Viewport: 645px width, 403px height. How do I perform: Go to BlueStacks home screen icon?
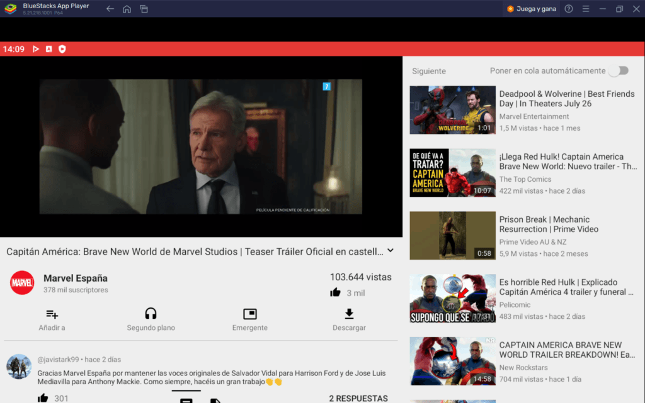pos(127,9)
